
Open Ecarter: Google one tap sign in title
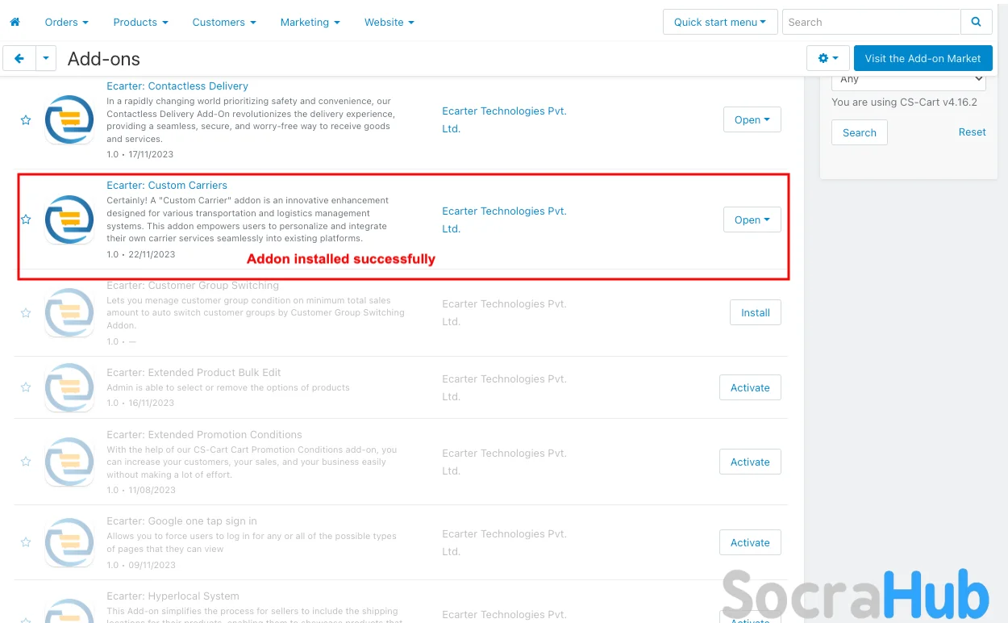coord(181,521)
